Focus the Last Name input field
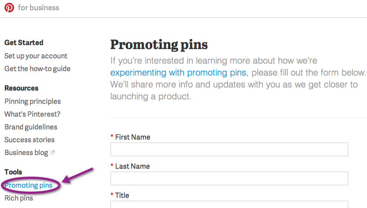367x208 pixels. 229,178
